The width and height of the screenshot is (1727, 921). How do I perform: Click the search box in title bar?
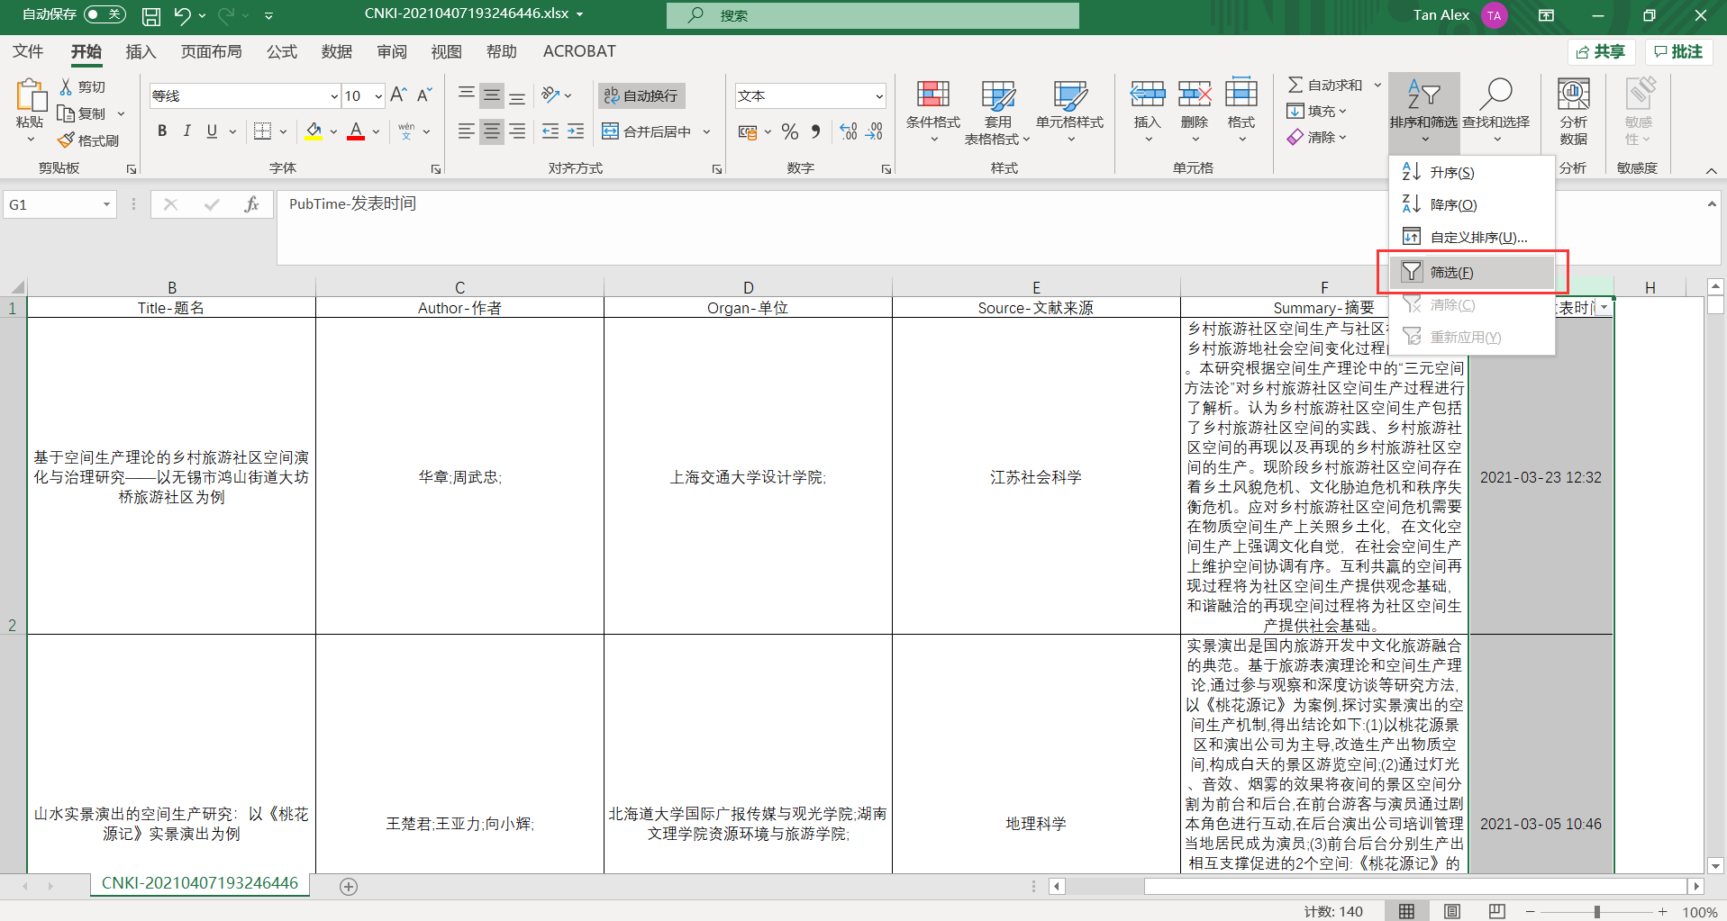(x=872, y=15)
